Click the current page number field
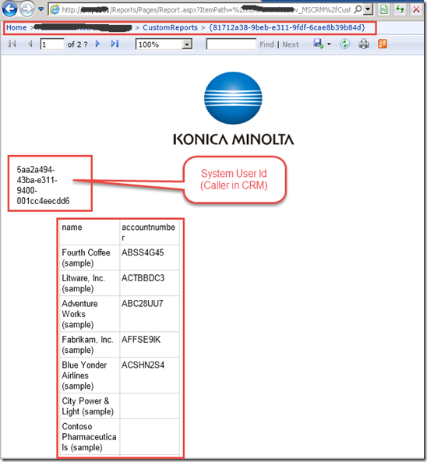Image resolution: width=427 pixels, height=462 pixels. point(52,44)
